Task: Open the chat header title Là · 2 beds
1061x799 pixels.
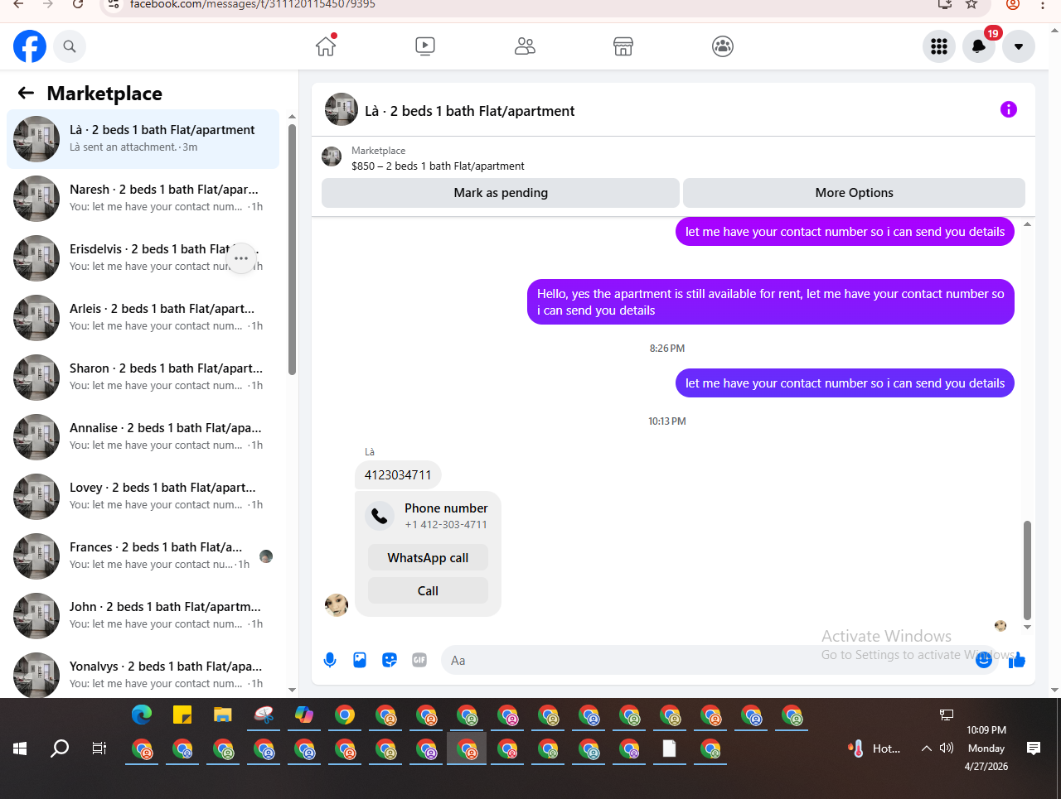Action: coord(469,111)
